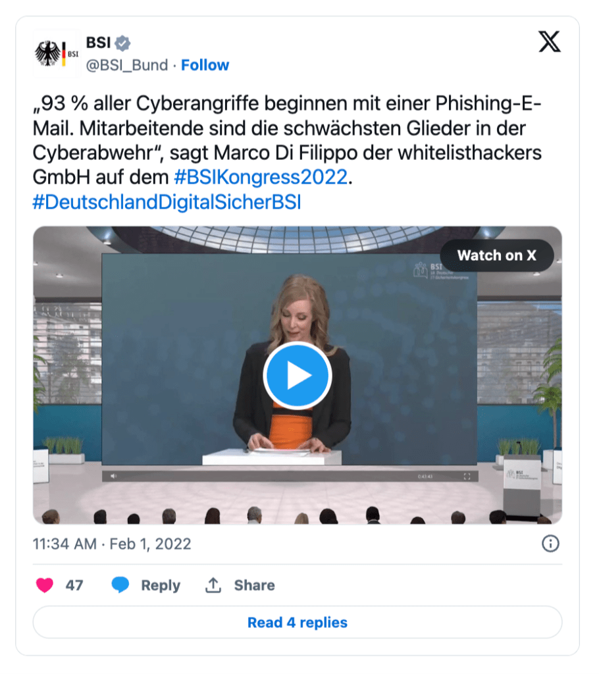
Task: Click the @BSI_Bund handle
Action: tap(127, 65)
